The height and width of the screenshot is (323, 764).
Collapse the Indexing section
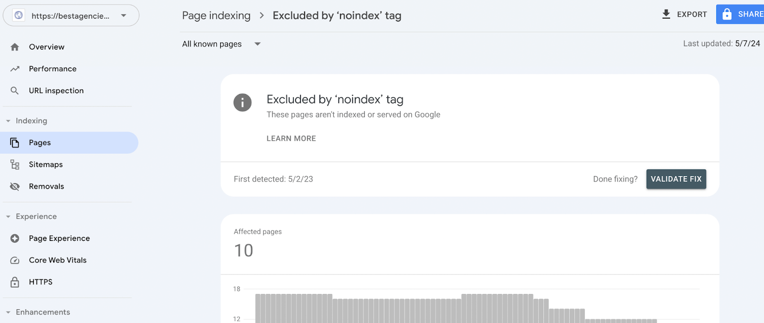point(8,121)
